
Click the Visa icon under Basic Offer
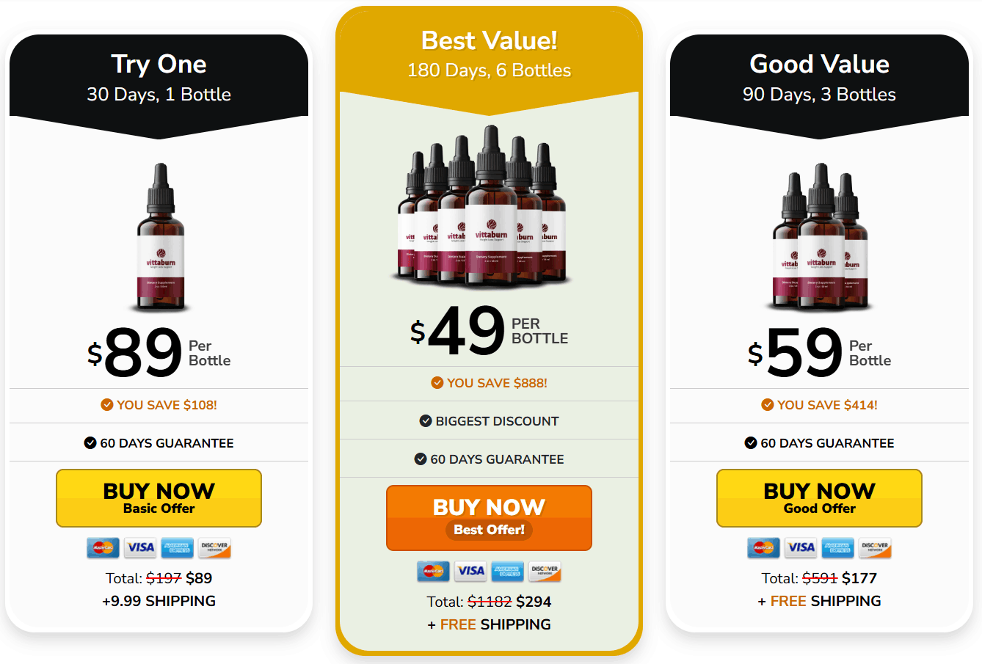pyautogui.click(x=140, y=547)
